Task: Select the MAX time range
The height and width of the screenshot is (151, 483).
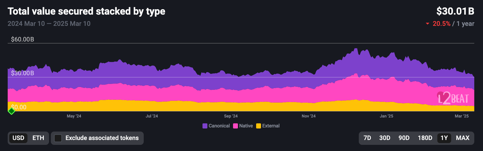Action: point(463,138)
